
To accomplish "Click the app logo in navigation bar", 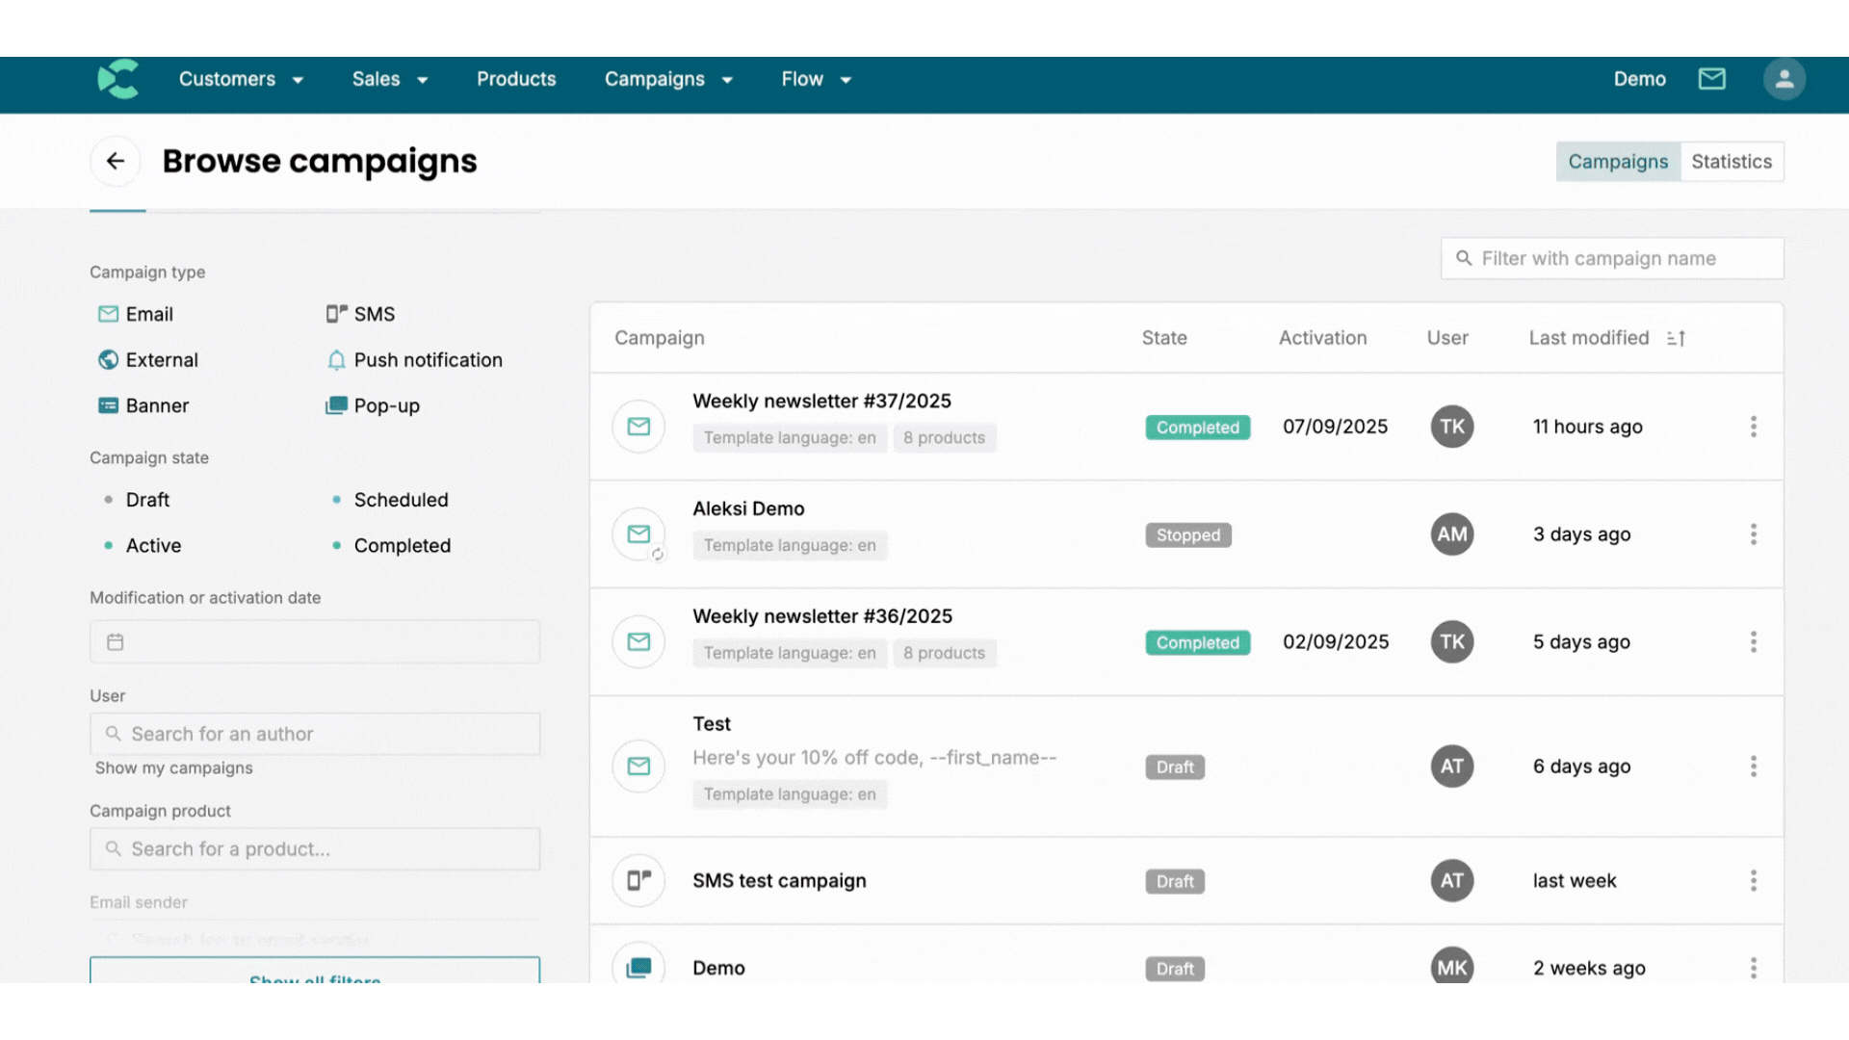I will click(118, 79).
